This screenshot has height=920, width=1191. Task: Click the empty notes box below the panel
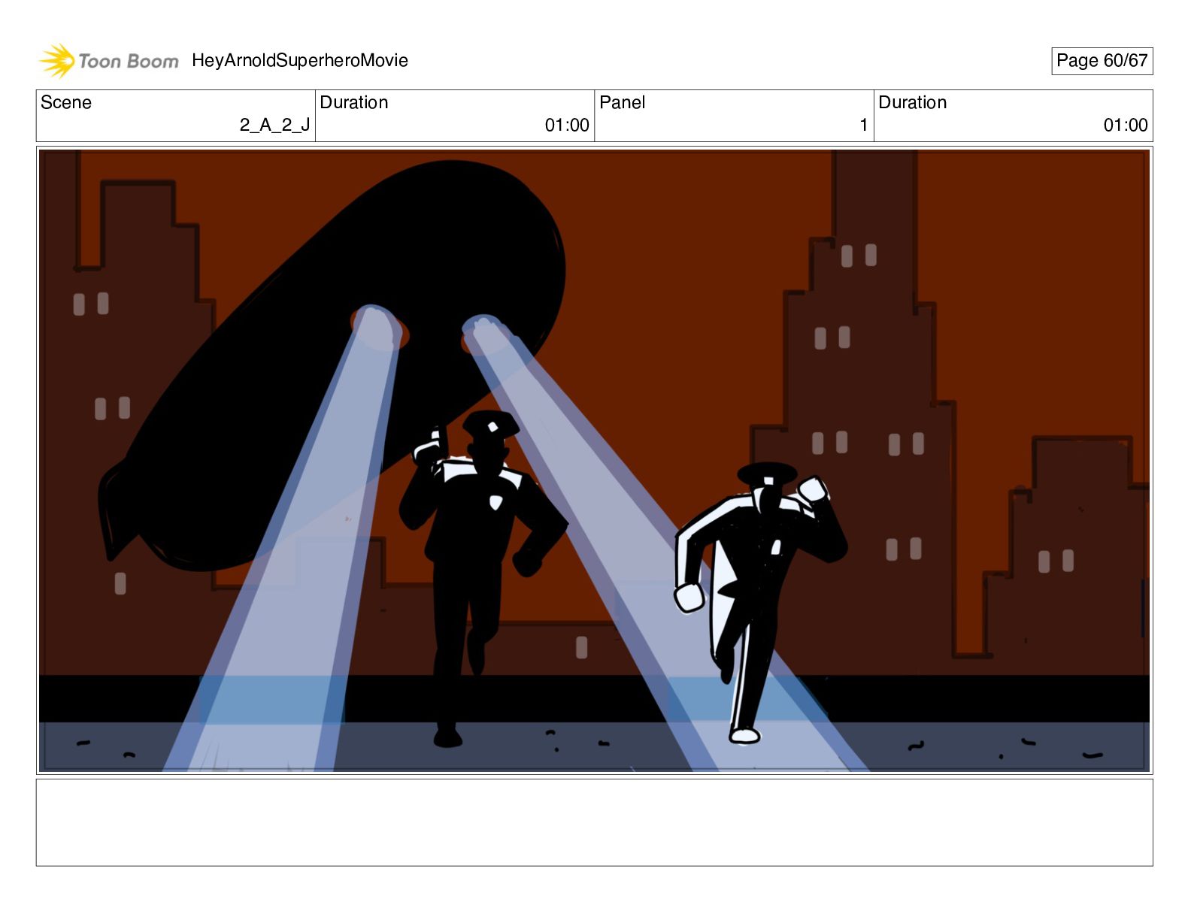tap(594, 822)
